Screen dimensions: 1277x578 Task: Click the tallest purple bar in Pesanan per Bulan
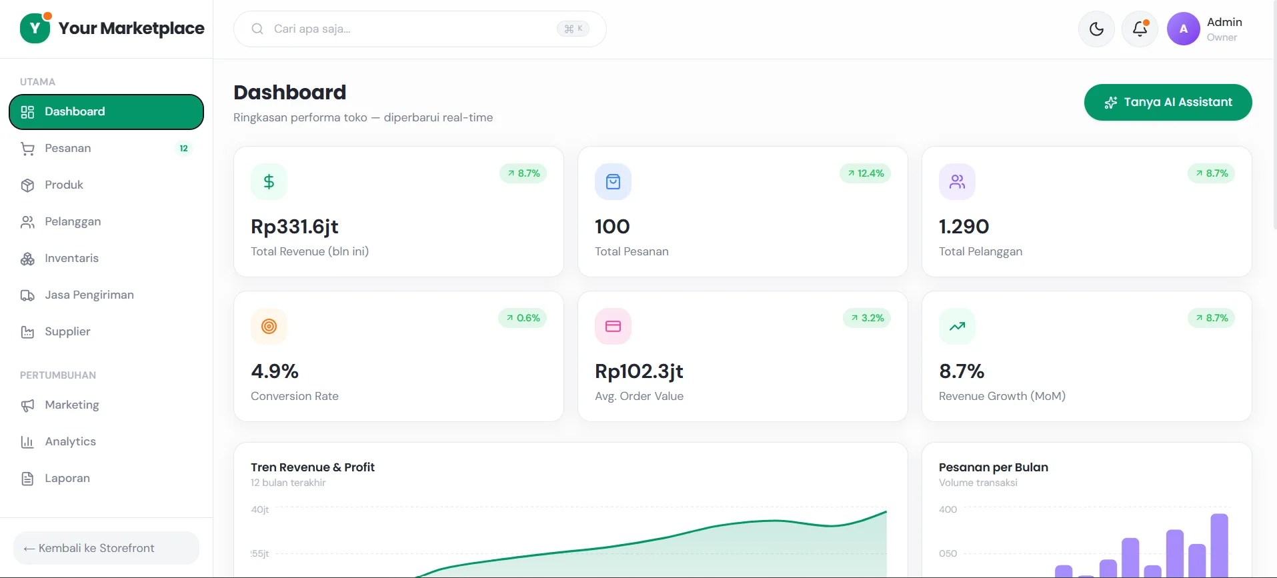tap(1220, 545)
